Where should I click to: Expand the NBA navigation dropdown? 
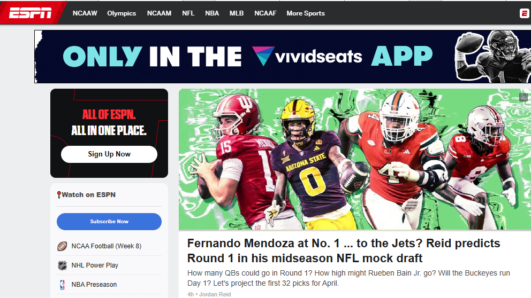coord(212,13)
